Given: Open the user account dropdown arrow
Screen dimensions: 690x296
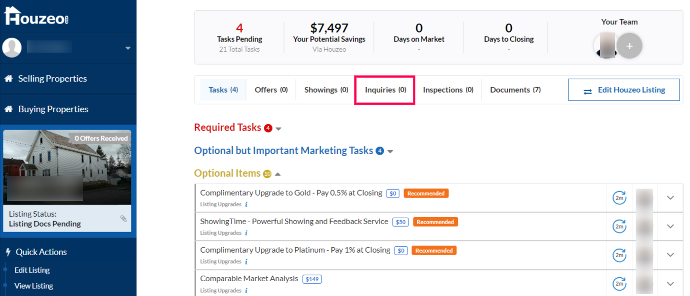Looking at the screenshot, I should click(128, 48).
